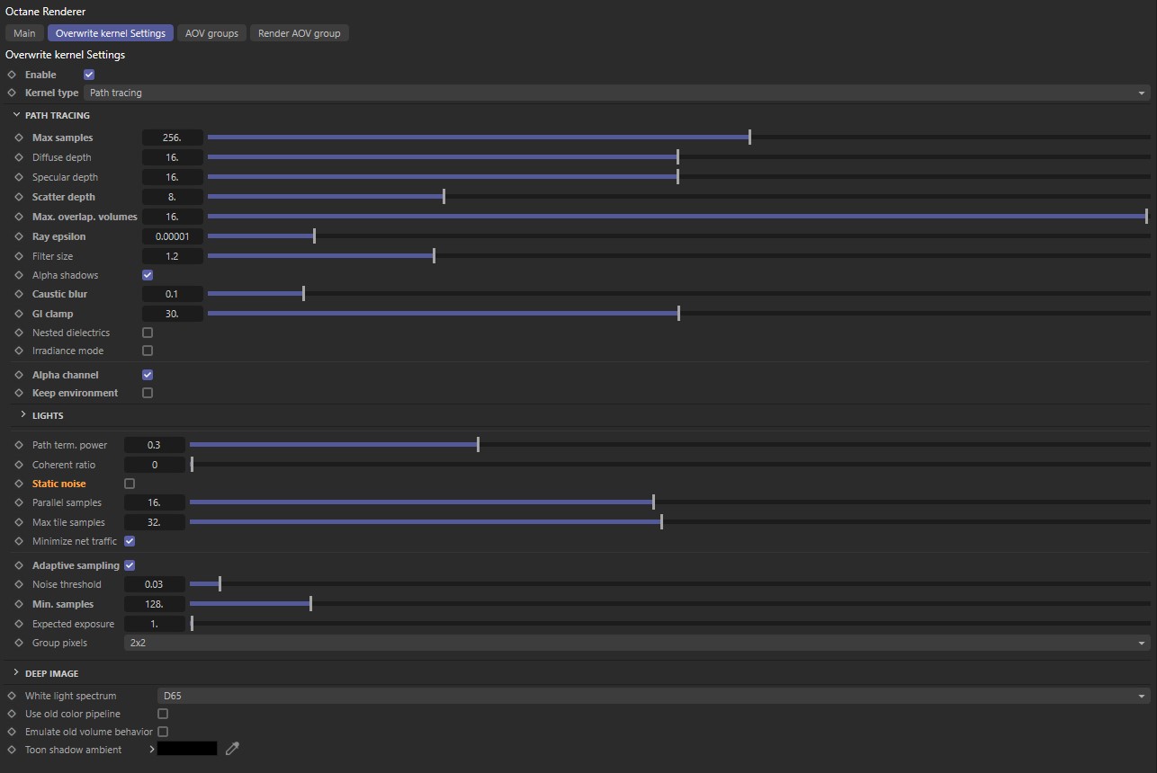The image size is (1157, 773).
Task: Click the keyframe diamond for Specular depth
Action: coord(19,177)
